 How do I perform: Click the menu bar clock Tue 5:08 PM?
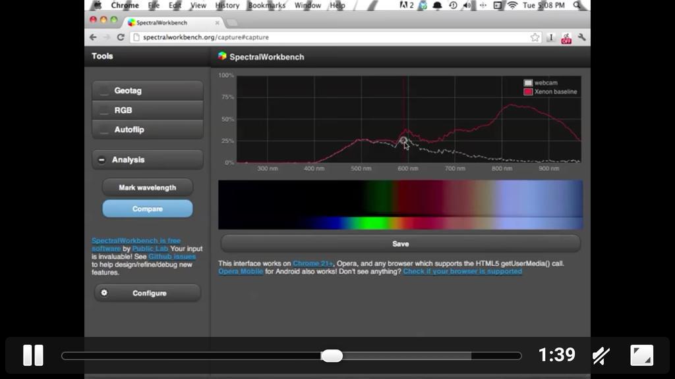click(x=544, y=5)
